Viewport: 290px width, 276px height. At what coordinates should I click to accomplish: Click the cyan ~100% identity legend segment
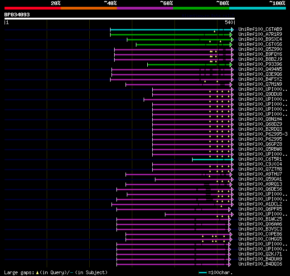point(257,8)
